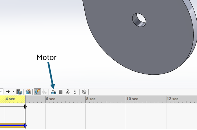Click the 8 sec timeline mark
The height and width of the screenshot is (130, 197).
pos(90,99)
